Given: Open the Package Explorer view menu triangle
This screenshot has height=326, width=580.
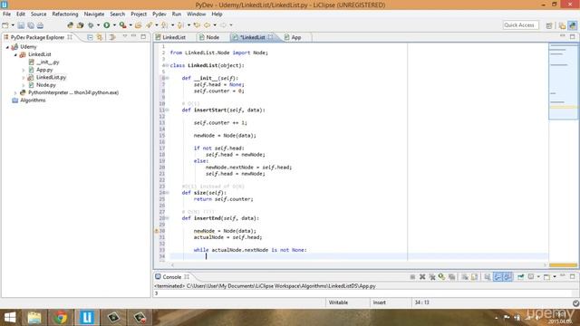Looking at the screenshot, I should click(x=125, y=36).
